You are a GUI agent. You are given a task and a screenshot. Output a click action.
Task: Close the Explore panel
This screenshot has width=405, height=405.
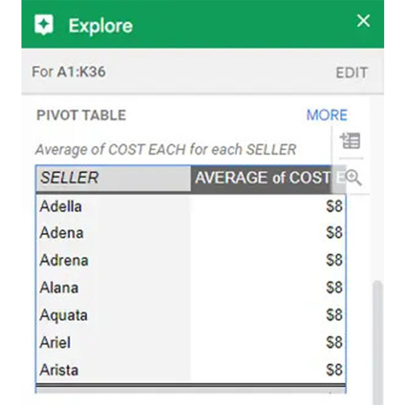[x=363, y=21]
